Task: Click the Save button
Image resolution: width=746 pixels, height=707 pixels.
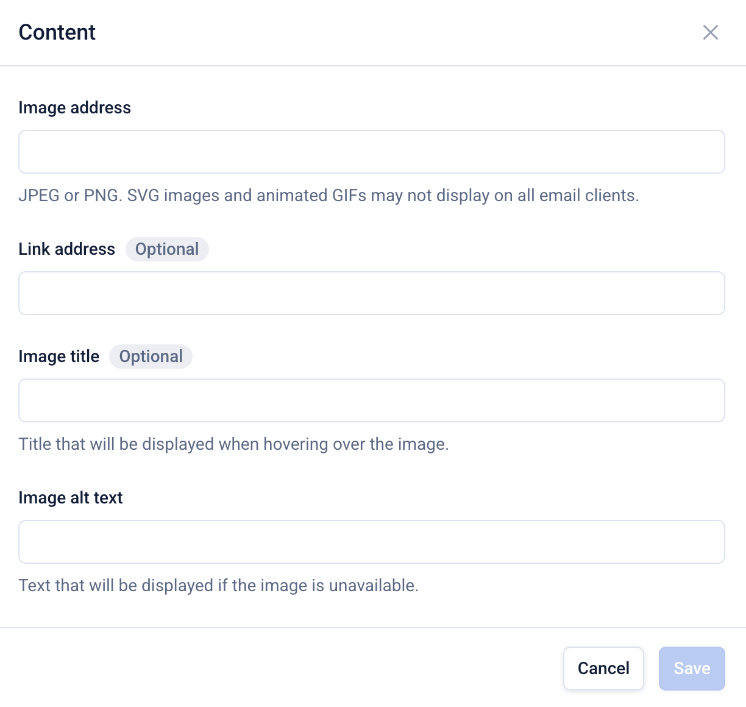Action: pyautogui.click(x=691, y=669)
